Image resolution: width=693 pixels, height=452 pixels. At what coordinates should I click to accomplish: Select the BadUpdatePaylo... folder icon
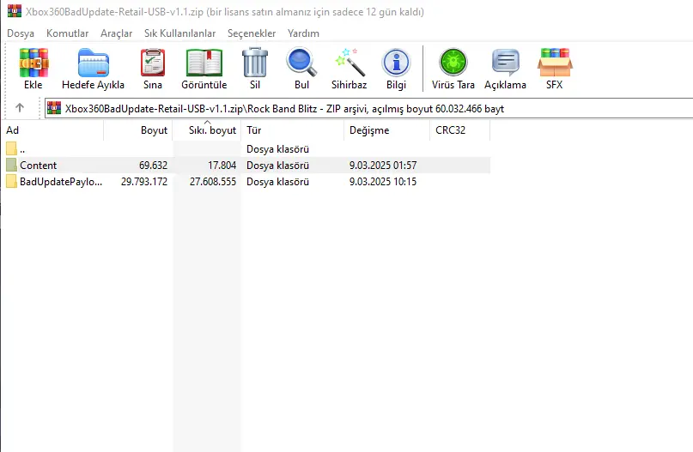[x=11, y=182]
